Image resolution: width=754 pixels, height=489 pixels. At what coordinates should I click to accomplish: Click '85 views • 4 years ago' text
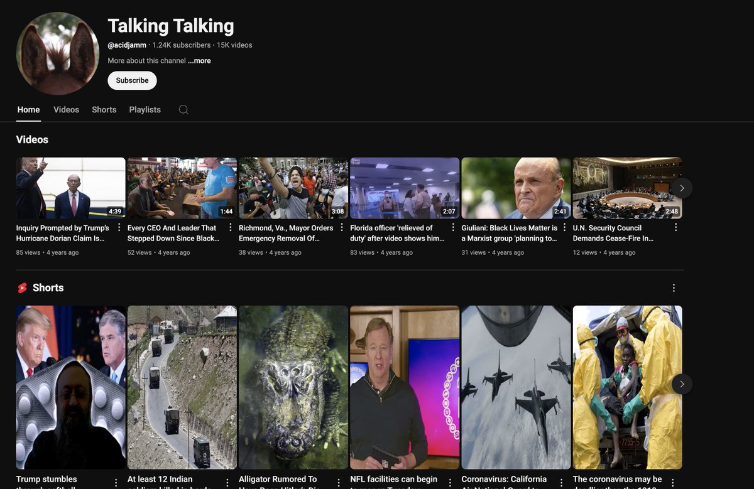pyautogui.click(x=48, y=252)
